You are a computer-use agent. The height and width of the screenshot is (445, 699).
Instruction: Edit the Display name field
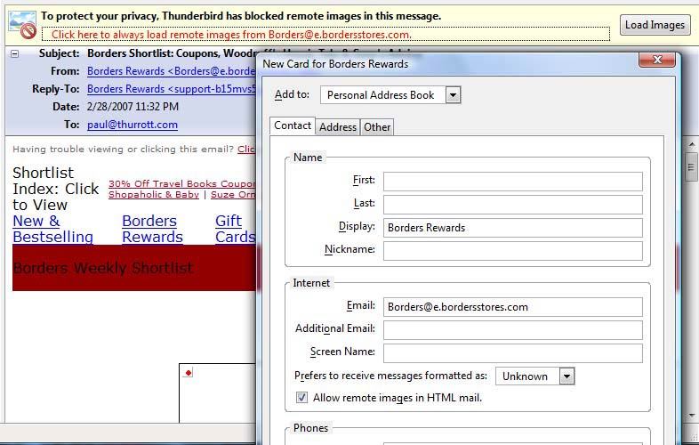[x=512, y=228]
